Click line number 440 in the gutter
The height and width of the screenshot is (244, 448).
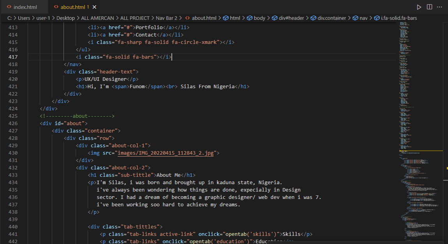[x=13, y=227]
